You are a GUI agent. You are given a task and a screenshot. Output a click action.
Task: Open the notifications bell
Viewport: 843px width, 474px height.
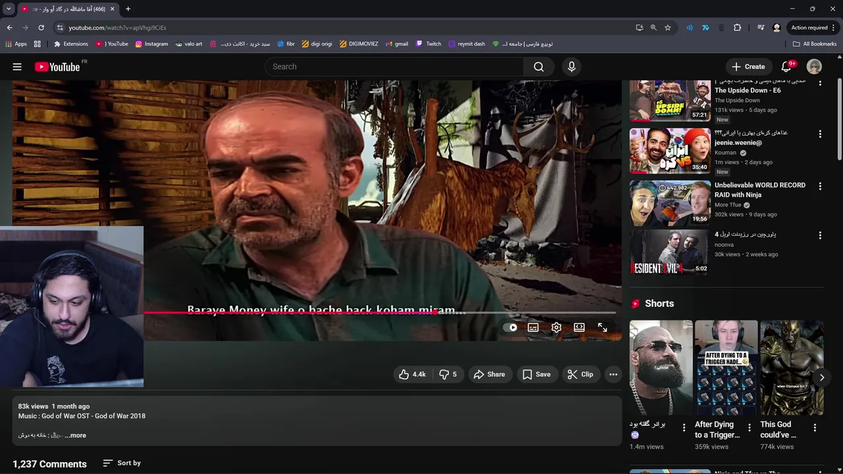pyautogui.click(x=786, y=66)
